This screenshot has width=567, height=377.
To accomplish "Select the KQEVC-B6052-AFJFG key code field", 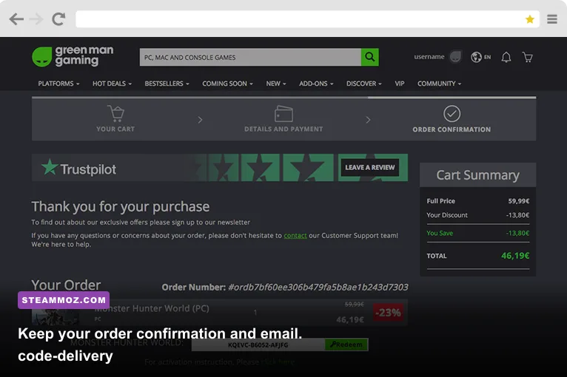I will pos(258,345).
